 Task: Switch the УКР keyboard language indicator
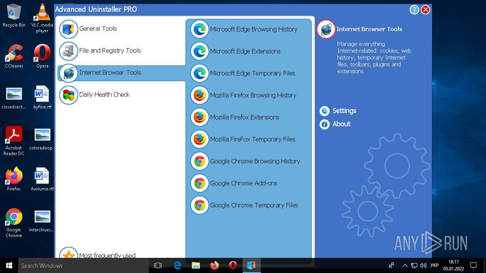pyautogui.click(x=435, y=265)
